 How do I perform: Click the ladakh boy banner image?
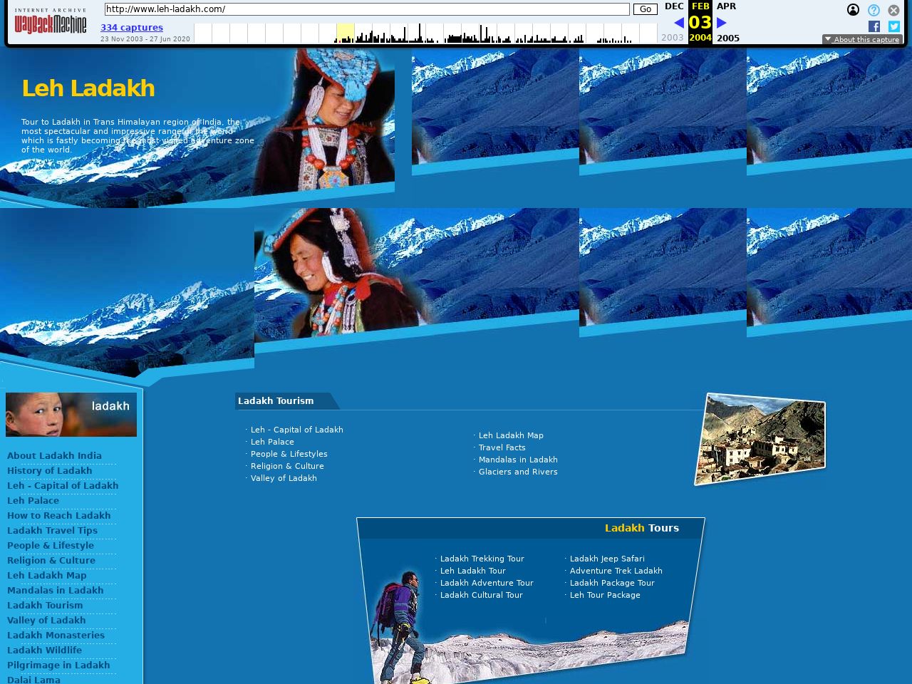click(71, 414)
